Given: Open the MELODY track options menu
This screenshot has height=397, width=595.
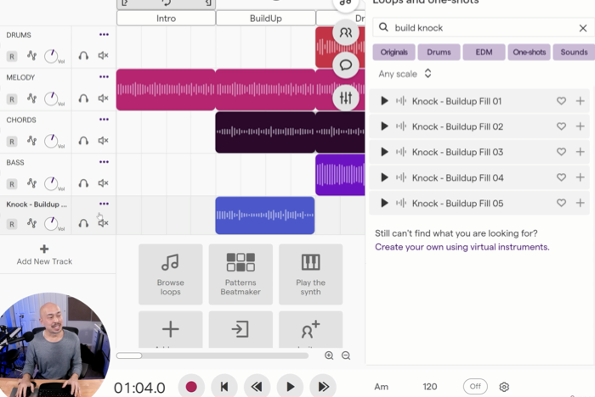Looking at the screenshot, I should point(104,77).
